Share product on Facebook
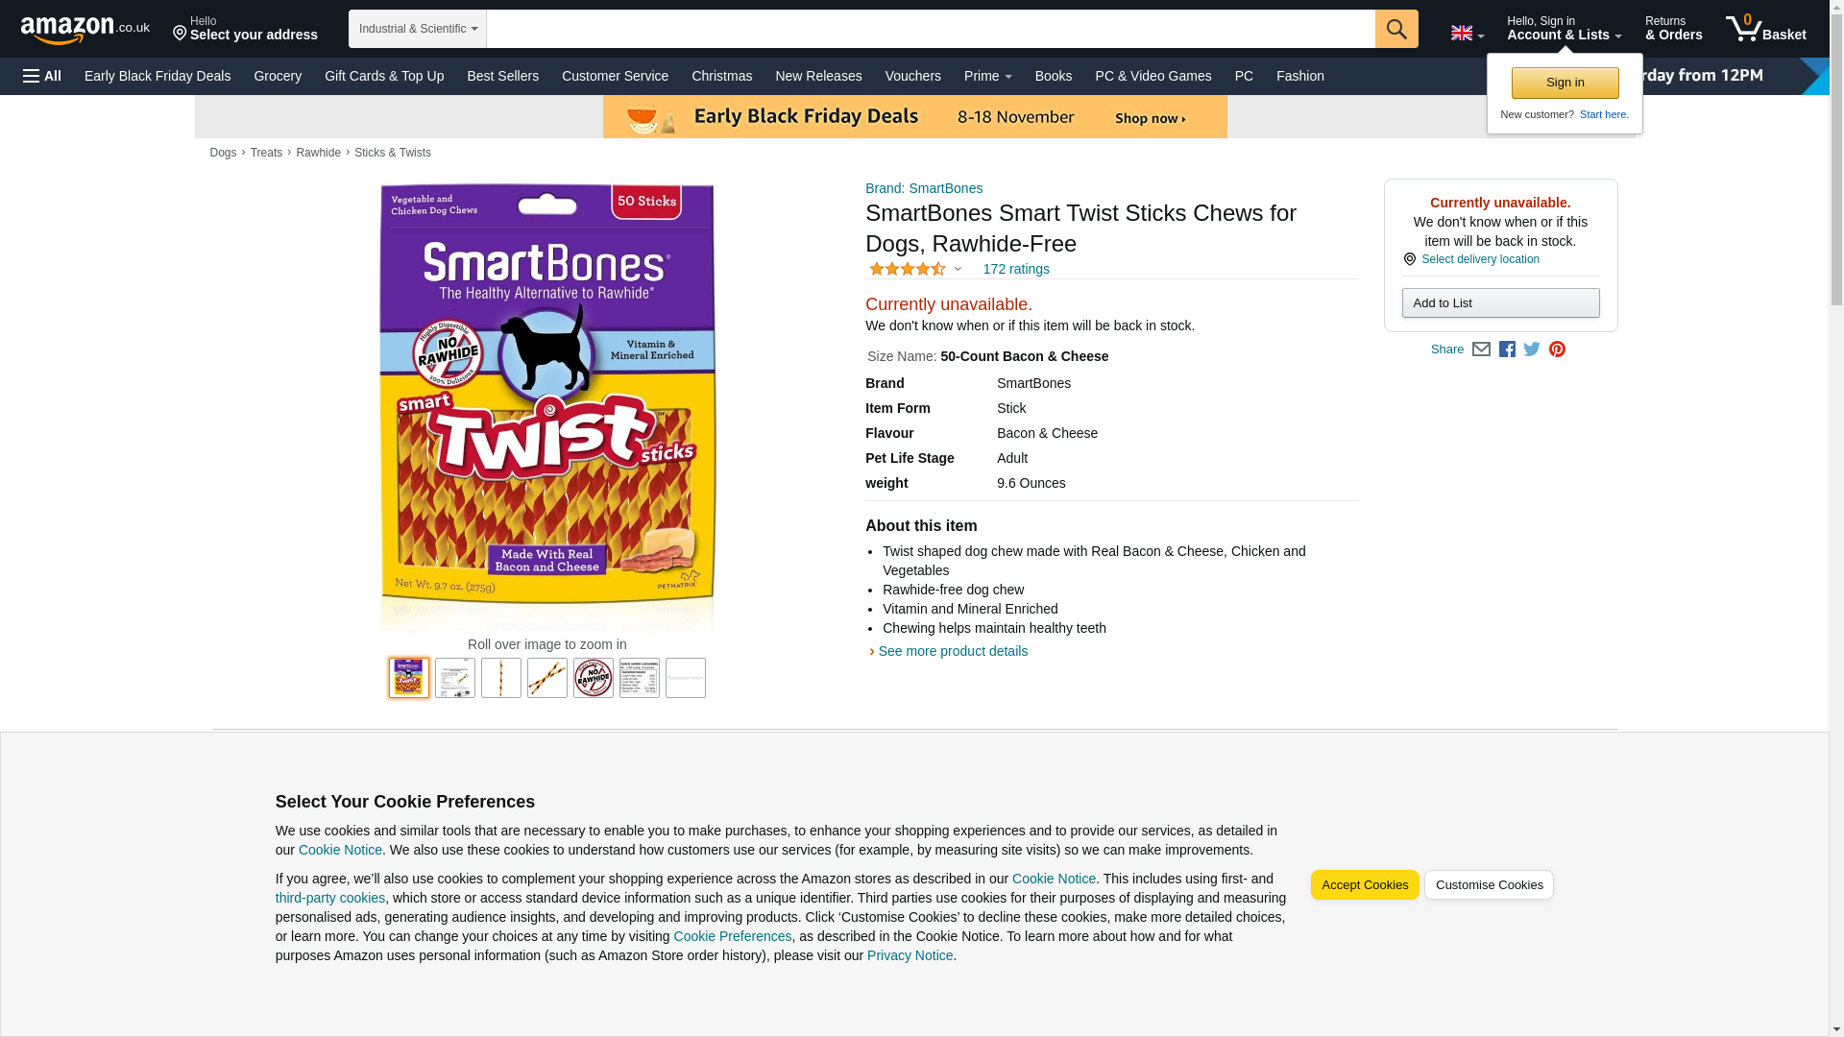 [x=1507, y=350]
